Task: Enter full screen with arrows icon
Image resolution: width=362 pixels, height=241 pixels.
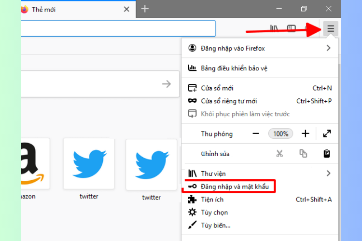Action: click(x=327, y=134)
